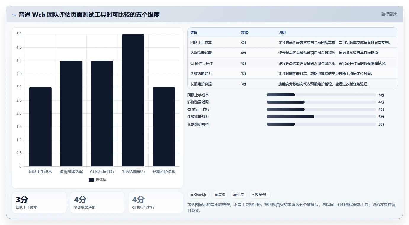
Task: Click the 长期维护负担 progress bar
Action: (321, 124)
